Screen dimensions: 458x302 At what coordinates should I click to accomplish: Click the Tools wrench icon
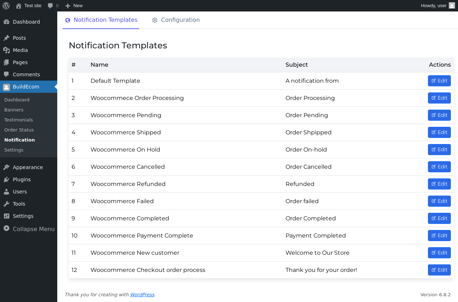point(6,204)
